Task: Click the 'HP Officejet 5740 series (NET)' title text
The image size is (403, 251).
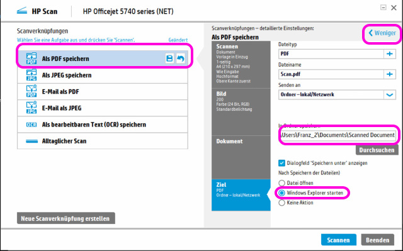Action: coord(128,11)
